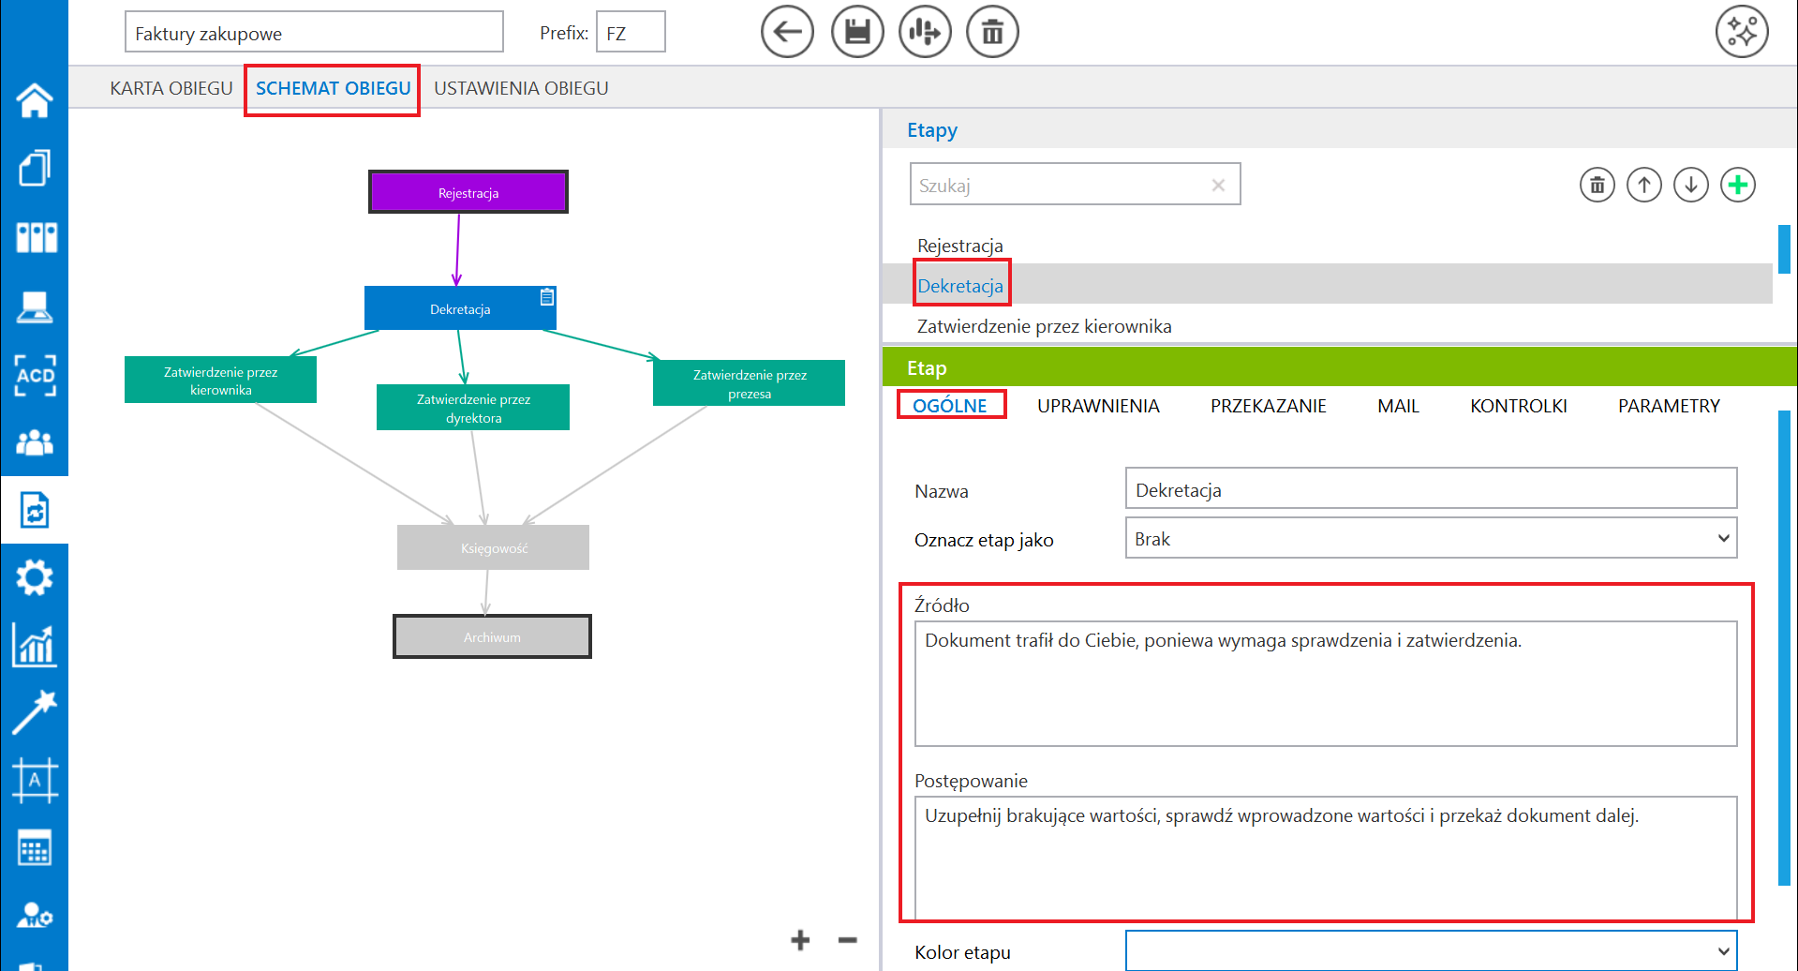Open the OGÓLNE stage tab
1798x971 pixels.
pos(950,406)
